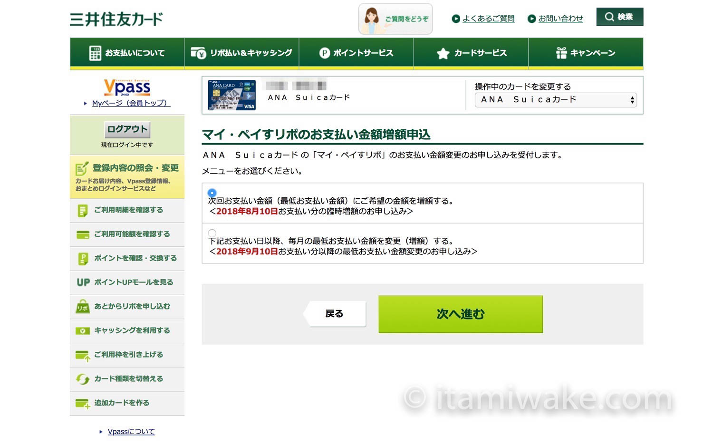Click the 現在ログイン中です status text
Viewport: 713px width, 446px height.
[x=127, y=145]
